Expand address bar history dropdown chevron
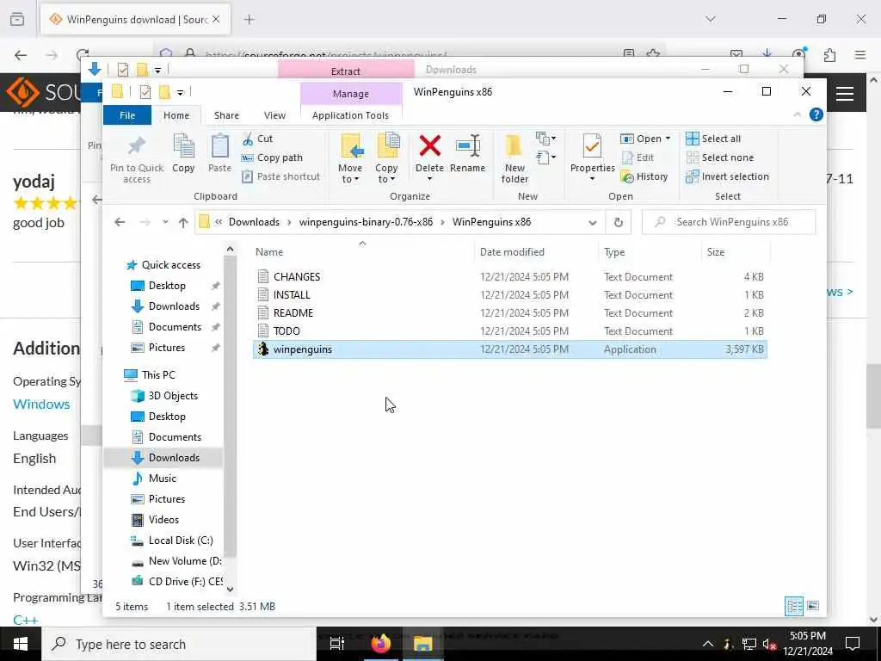The height and width of the screenshot is (661, 881). point(592,223)
